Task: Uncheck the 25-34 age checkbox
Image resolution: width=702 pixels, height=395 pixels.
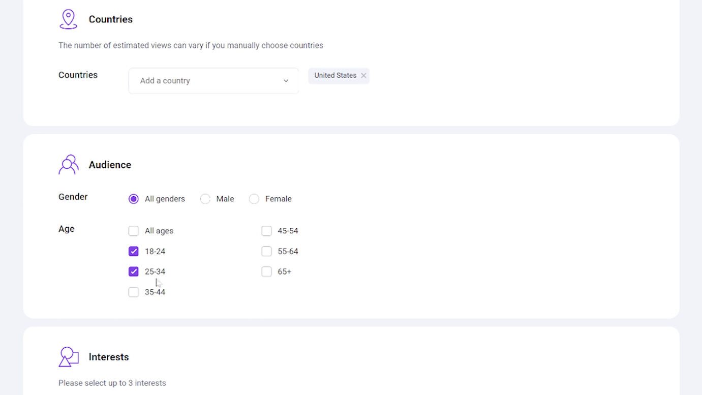Action: click(x=134, y=272)
